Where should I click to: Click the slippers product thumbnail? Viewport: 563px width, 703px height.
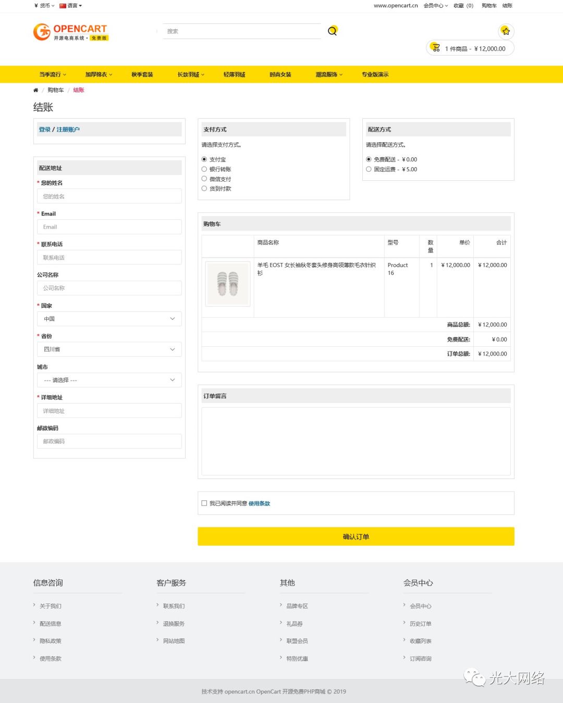[x=228, y=284]
